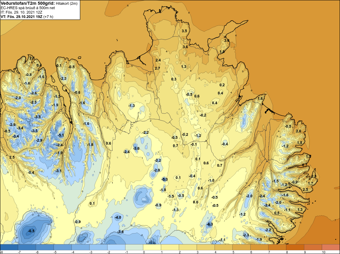Click the legend color band between 0 and 1
The width and height of the screenshot is (340, 254).
point(152,247)
